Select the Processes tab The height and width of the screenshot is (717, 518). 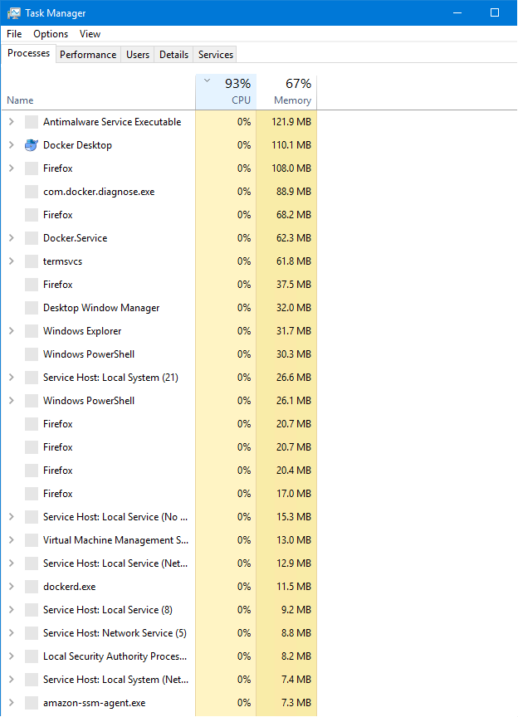[x=28, y=53]
